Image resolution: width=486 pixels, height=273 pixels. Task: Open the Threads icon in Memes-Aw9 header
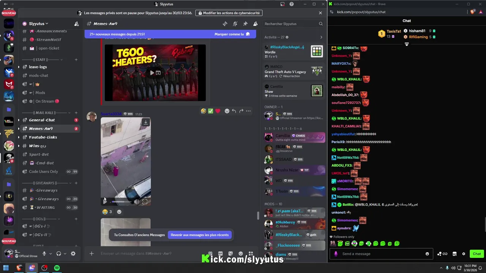[x=225, y=24]
